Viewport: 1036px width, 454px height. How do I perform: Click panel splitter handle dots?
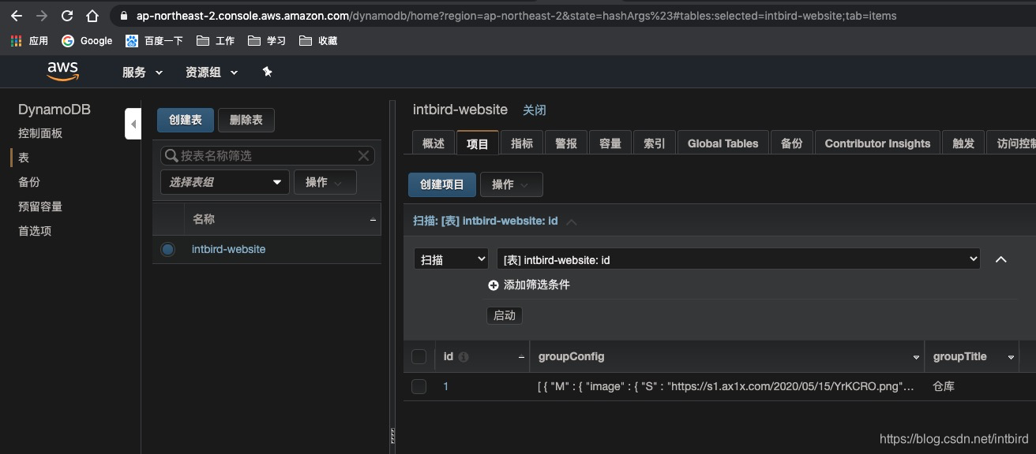click(392, 436)
